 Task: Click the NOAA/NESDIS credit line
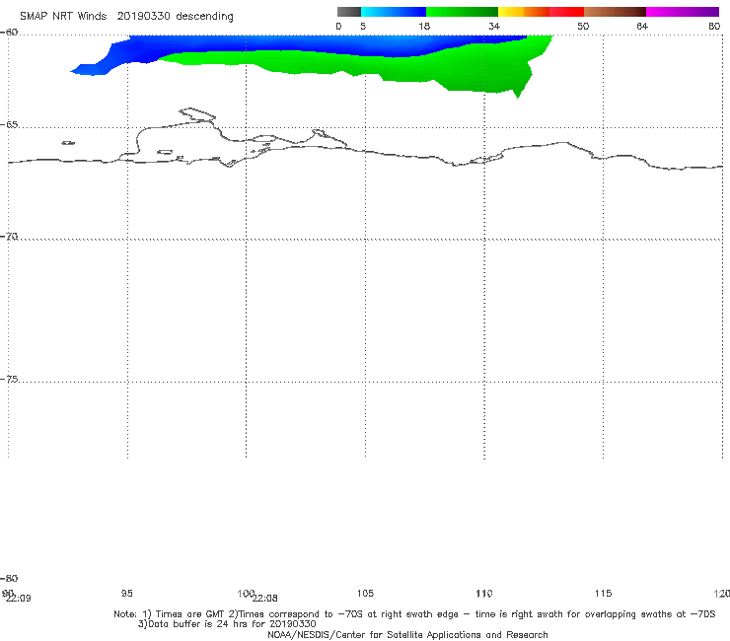pyautogui.click(x=407, y=634)
